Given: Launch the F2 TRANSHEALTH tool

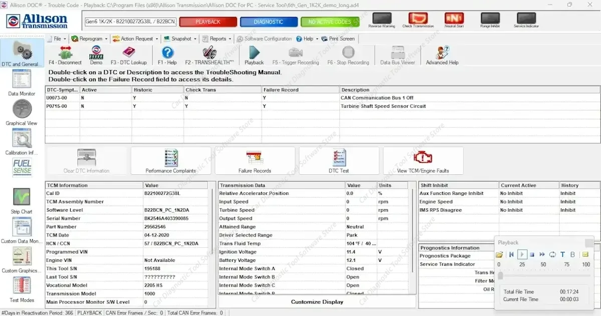Looking at the screenshot, I should 210,56.
